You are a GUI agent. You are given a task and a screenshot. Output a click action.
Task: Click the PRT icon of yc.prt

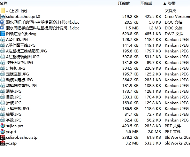(x=3, y=131)
